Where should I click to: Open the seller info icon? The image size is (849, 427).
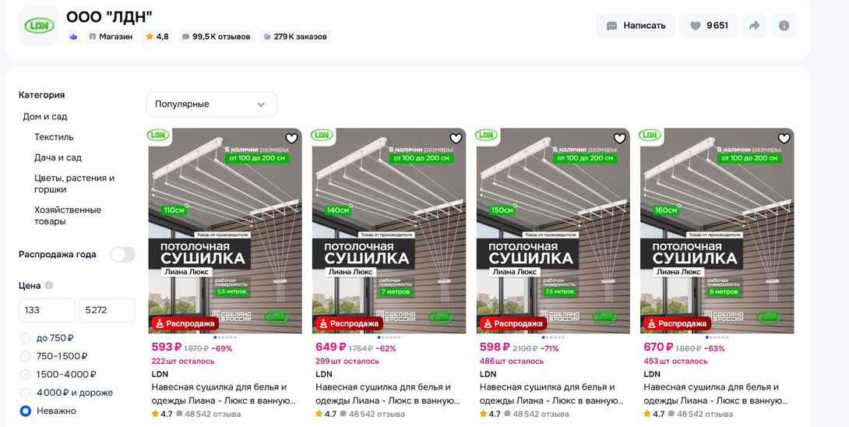784,26
